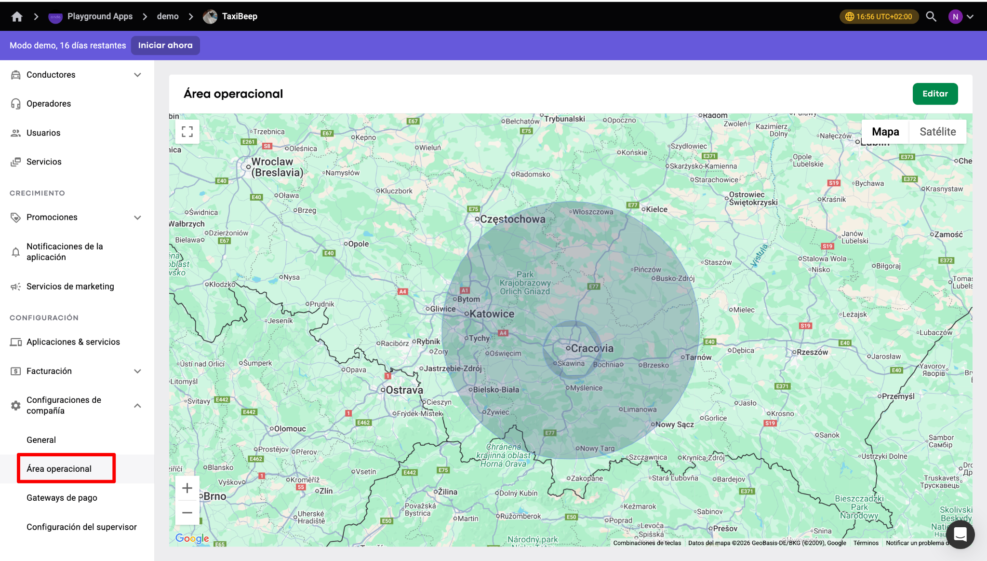Click the TaxiBeep app logo
Image resolution: width=987 pixels, height=561 pixels.
click(210, 16)
